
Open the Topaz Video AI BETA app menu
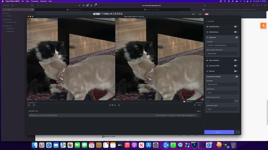(x=13, y=1)
